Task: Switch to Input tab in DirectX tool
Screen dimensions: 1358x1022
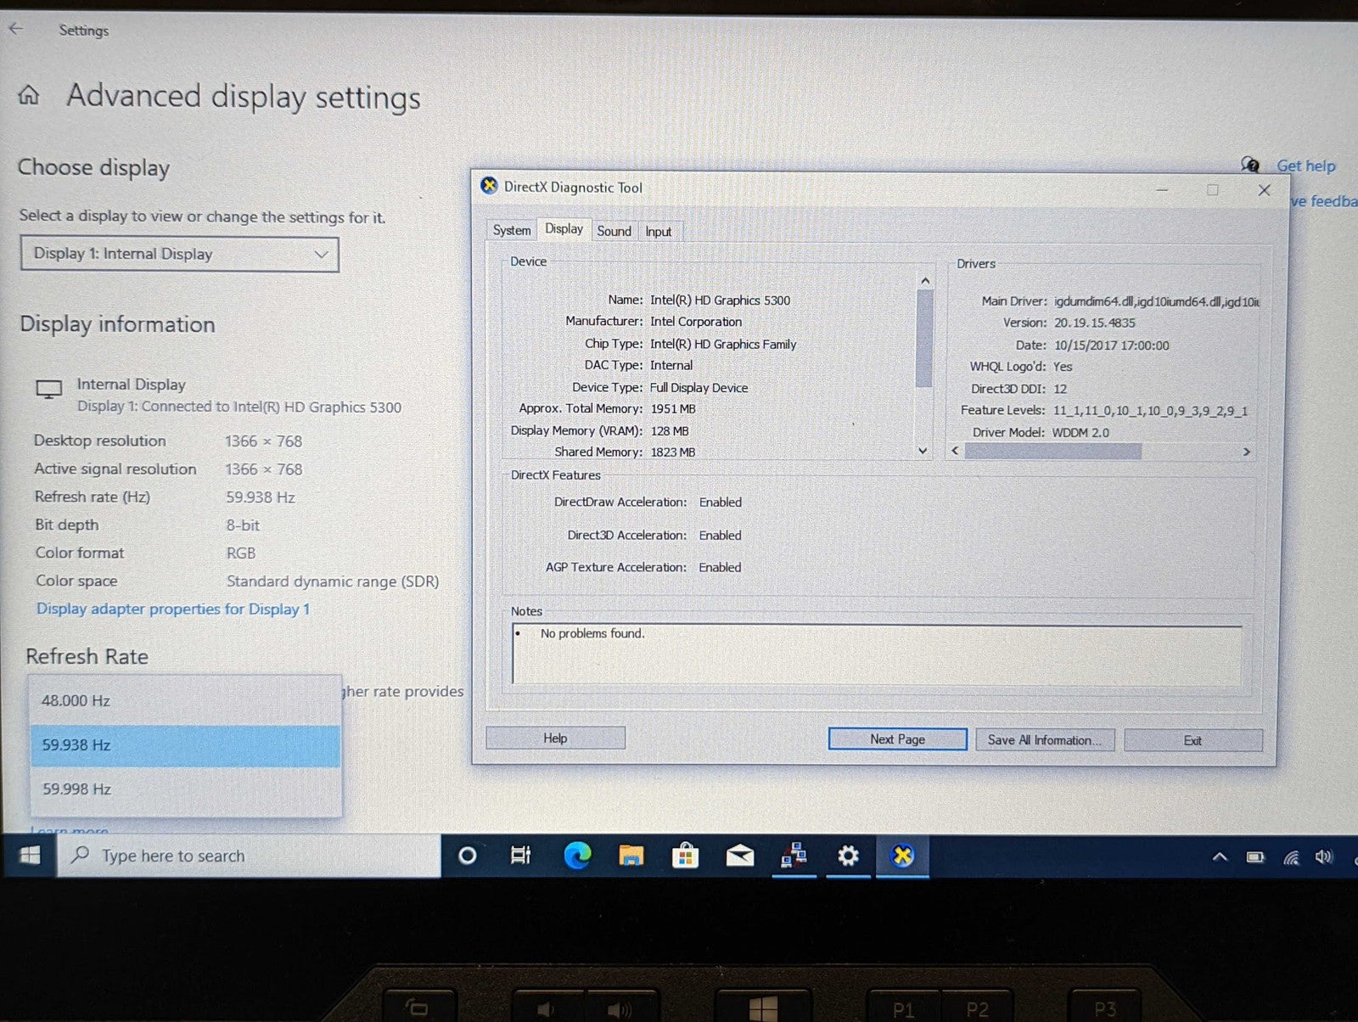Action: pos(658,231)
